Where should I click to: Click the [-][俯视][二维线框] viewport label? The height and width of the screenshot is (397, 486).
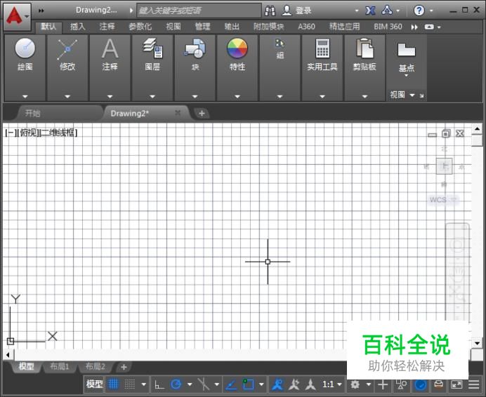pyautogui.click(x=41, y=133)
